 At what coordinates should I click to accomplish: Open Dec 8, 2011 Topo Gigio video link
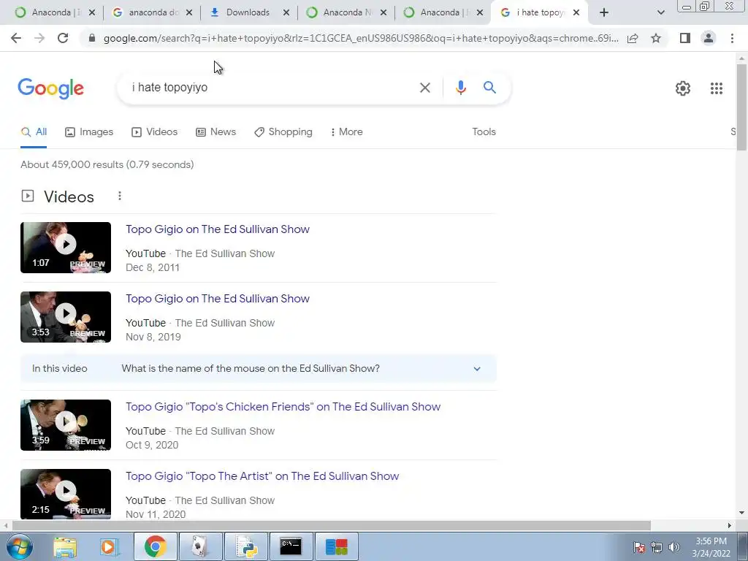click(218, 229)
